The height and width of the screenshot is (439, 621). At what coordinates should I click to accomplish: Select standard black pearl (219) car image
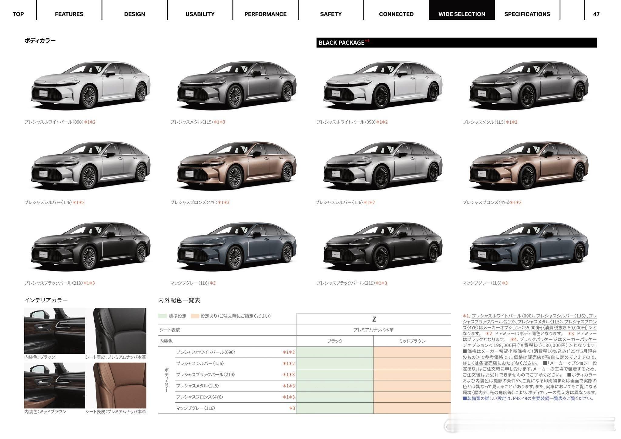click(x=91, y=246)
